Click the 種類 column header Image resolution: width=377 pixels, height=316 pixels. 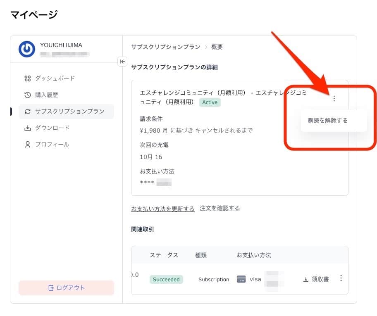pos(201,255)
